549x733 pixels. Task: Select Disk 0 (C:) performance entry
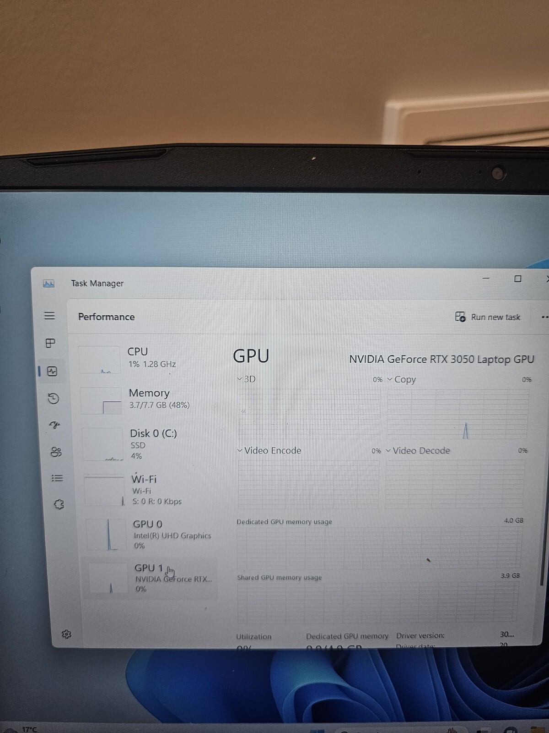(149, 444)
